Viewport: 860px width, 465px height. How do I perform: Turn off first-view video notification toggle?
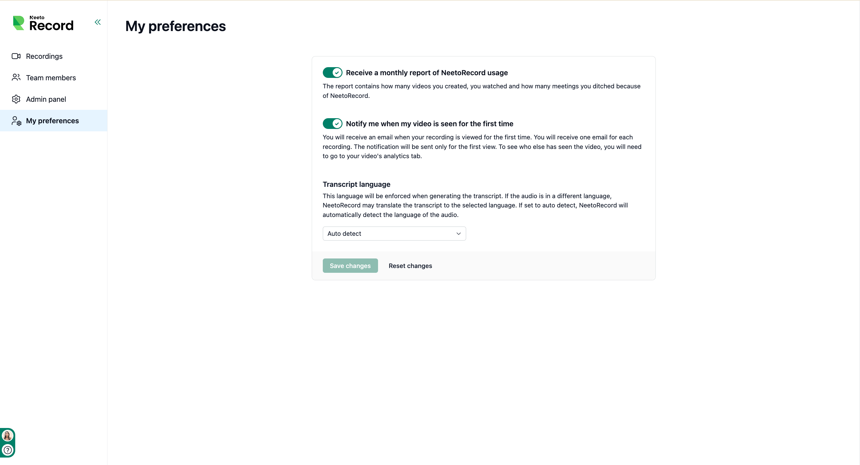coord(333,124)
